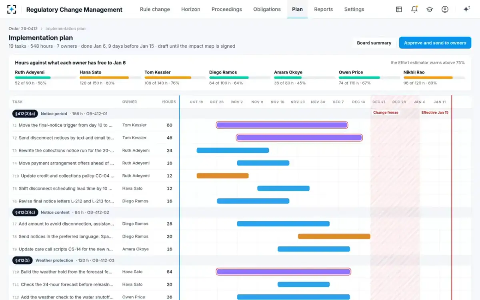
Task: Open notifications bell
Action: point(414,9)
